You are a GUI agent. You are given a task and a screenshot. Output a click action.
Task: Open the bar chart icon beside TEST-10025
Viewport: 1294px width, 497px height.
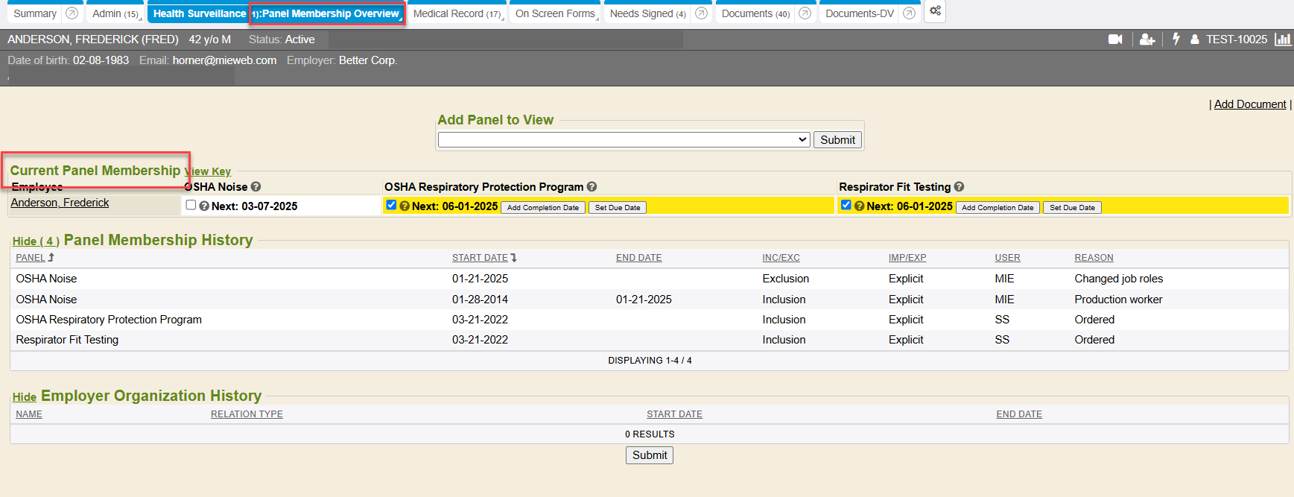pyautogui.click(x=1283, y=39)
